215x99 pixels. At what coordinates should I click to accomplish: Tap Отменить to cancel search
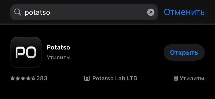tap(184, 12)
